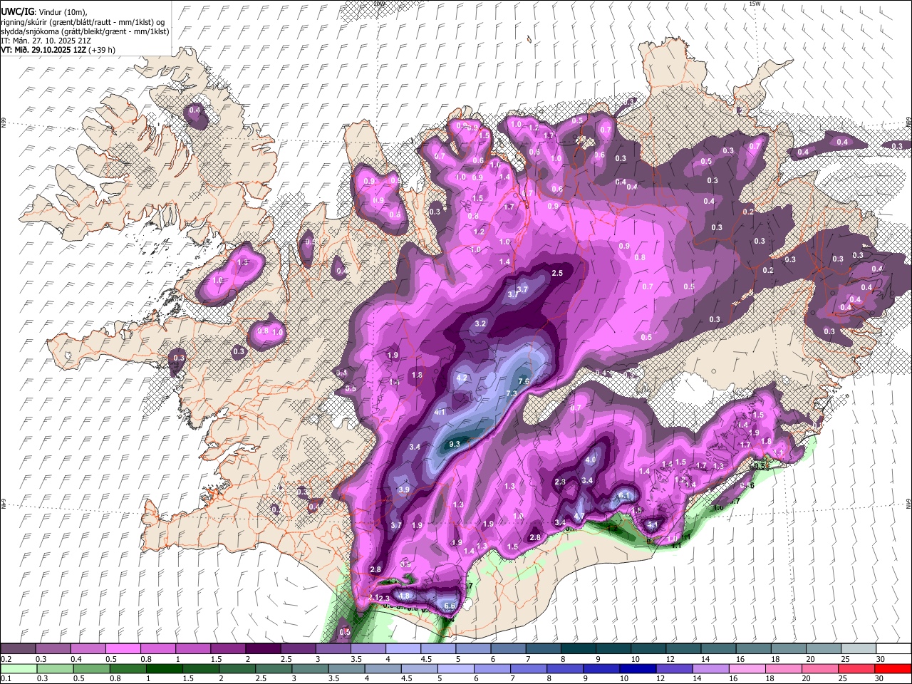Viewport: 912px width, 684px height.
Task: Click the 15W longitude label at top edge
Action: coord(755,4)
